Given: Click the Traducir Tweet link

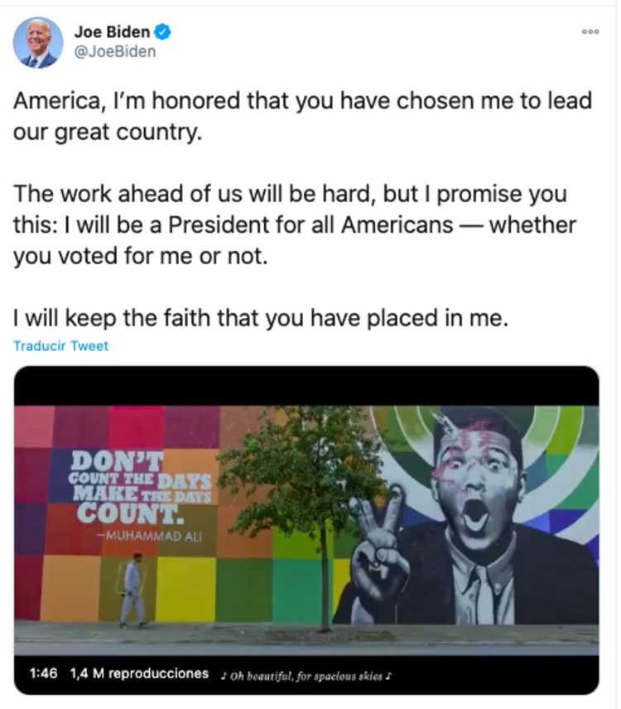Looking at the screenshot, I should [x=60, y=346].
